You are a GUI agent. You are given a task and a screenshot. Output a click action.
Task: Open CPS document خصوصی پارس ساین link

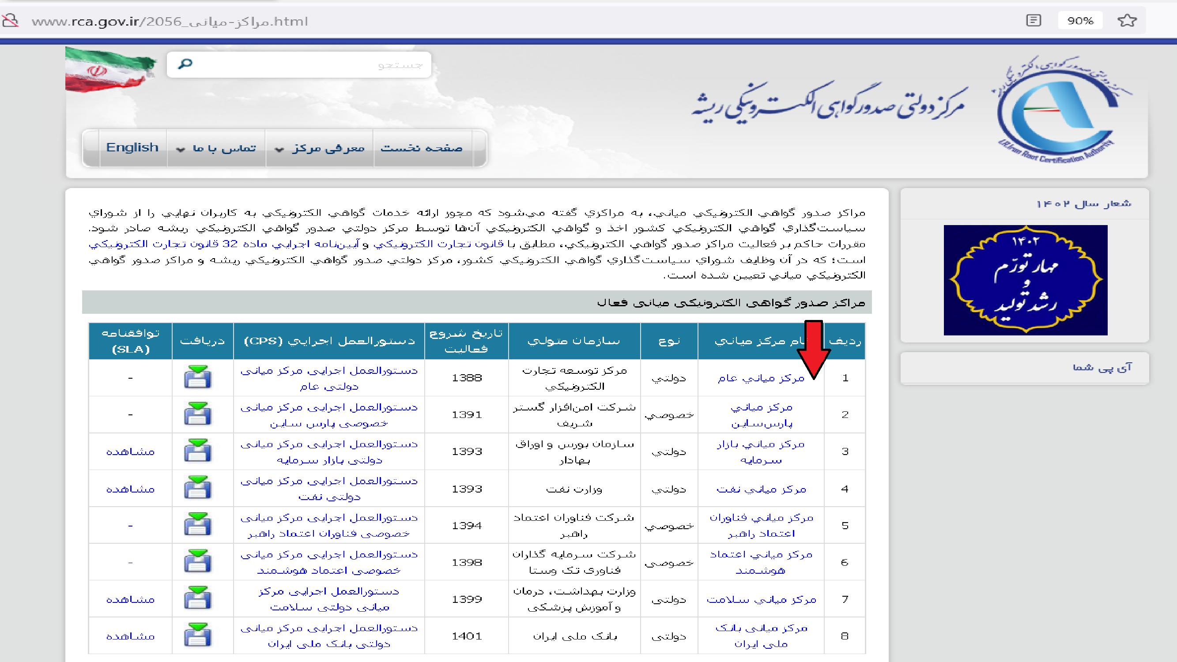pyautogui.click(x=329, y=415)
